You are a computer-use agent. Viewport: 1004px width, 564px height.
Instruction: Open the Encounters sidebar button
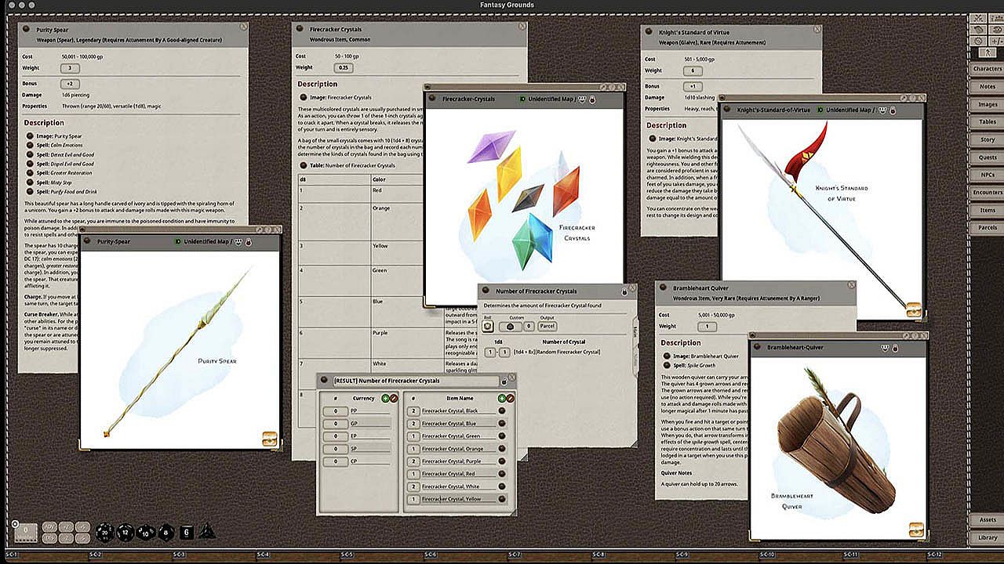point(988,193)
